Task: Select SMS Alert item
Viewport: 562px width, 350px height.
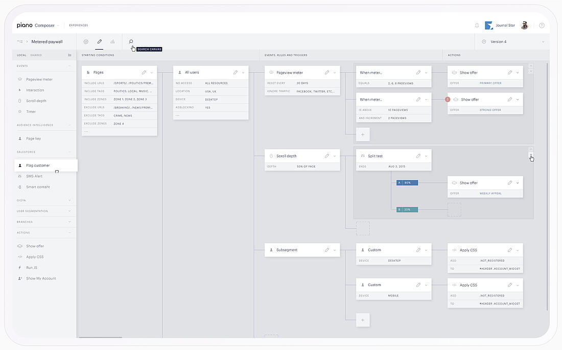Action: [x=34, y=176]
